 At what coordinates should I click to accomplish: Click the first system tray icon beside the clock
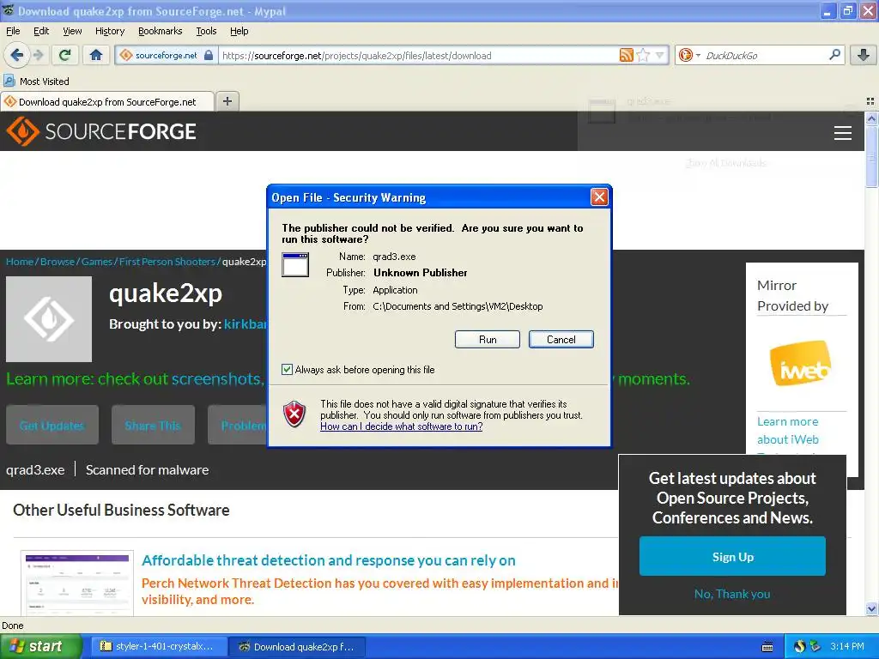799,647
